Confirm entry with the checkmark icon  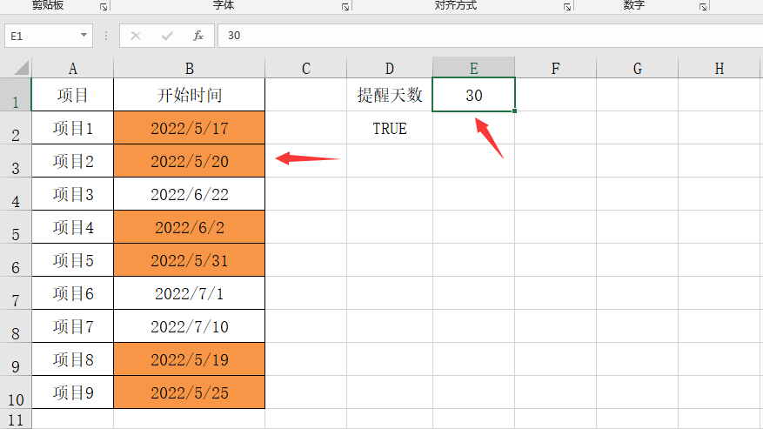(x=167, y=36)
